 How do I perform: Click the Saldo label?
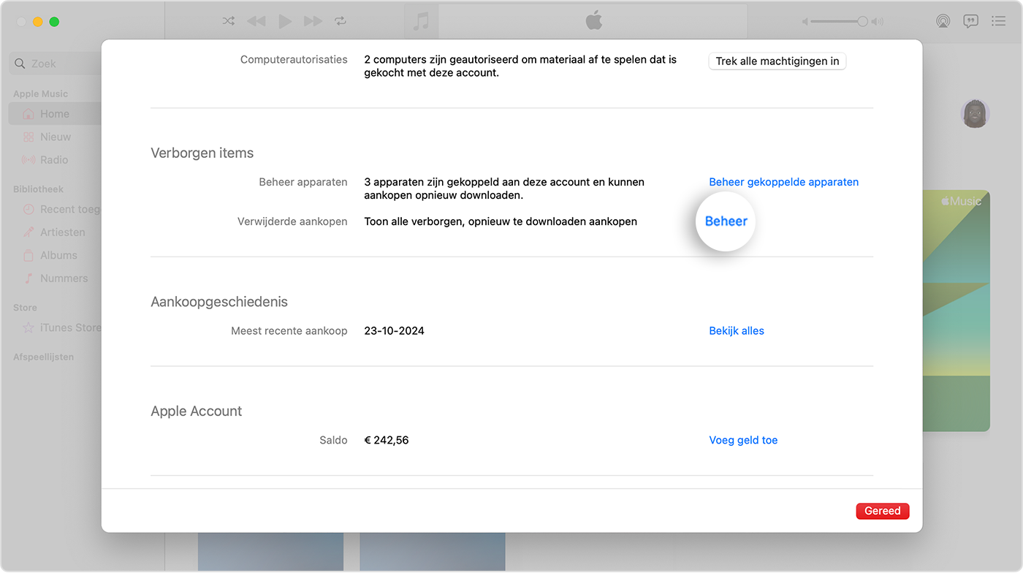point(333,440)
